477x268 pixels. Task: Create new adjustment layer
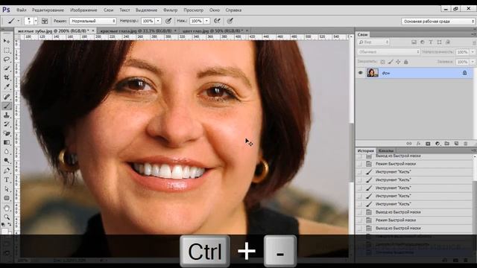click(x=437, y=144)
